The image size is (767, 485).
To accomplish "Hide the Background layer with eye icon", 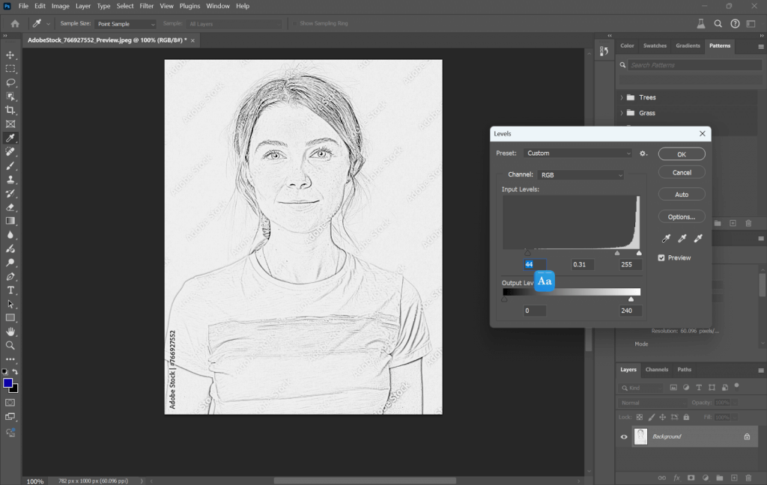I will (x=624, y=437).
